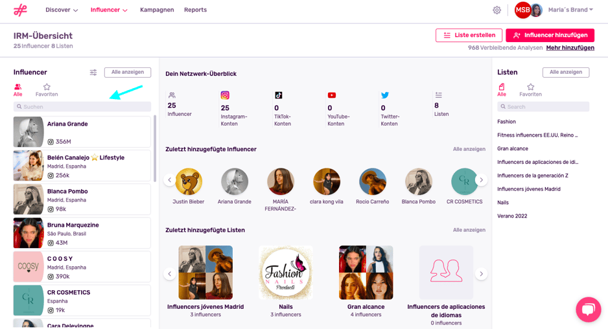Select Alle filter in Listen panel
Screen dimensions: 608x329
coord(502,90)
